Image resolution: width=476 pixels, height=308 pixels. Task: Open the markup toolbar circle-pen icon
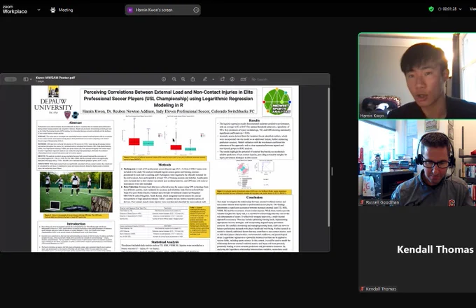tap(232, 79)
